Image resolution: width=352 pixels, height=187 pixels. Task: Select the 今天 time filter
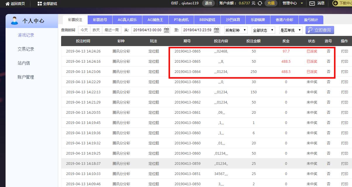tap(84, 30)
